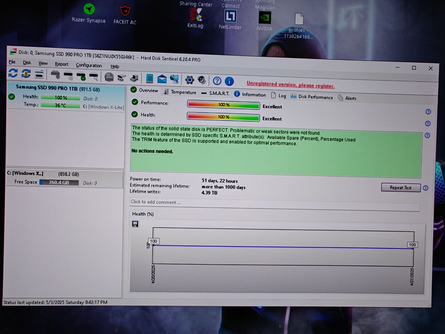Click the floppy save icon above health graph
Screen dimensions: 445x334
[x=135, y=224]
